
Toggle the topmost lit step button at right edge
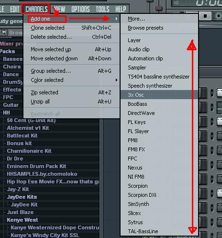220,93
